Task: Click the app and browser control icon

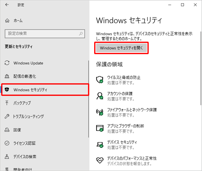Action: [x=100, y=128]
